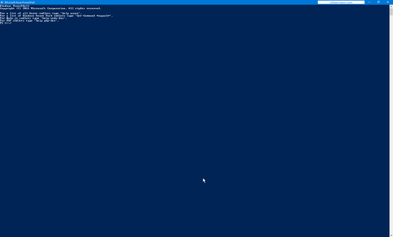Screen dimensions: 393x237
Task: Click the PHP "help php-dev" hint line
Action: tap(29, 21)
